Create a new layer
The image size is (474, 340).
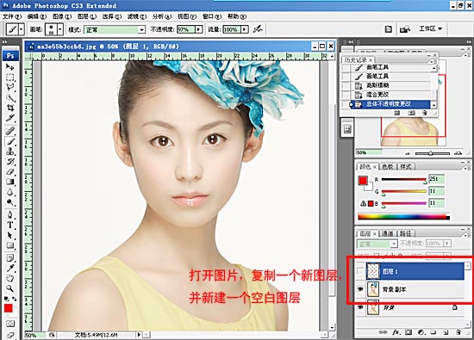[446, 332]
